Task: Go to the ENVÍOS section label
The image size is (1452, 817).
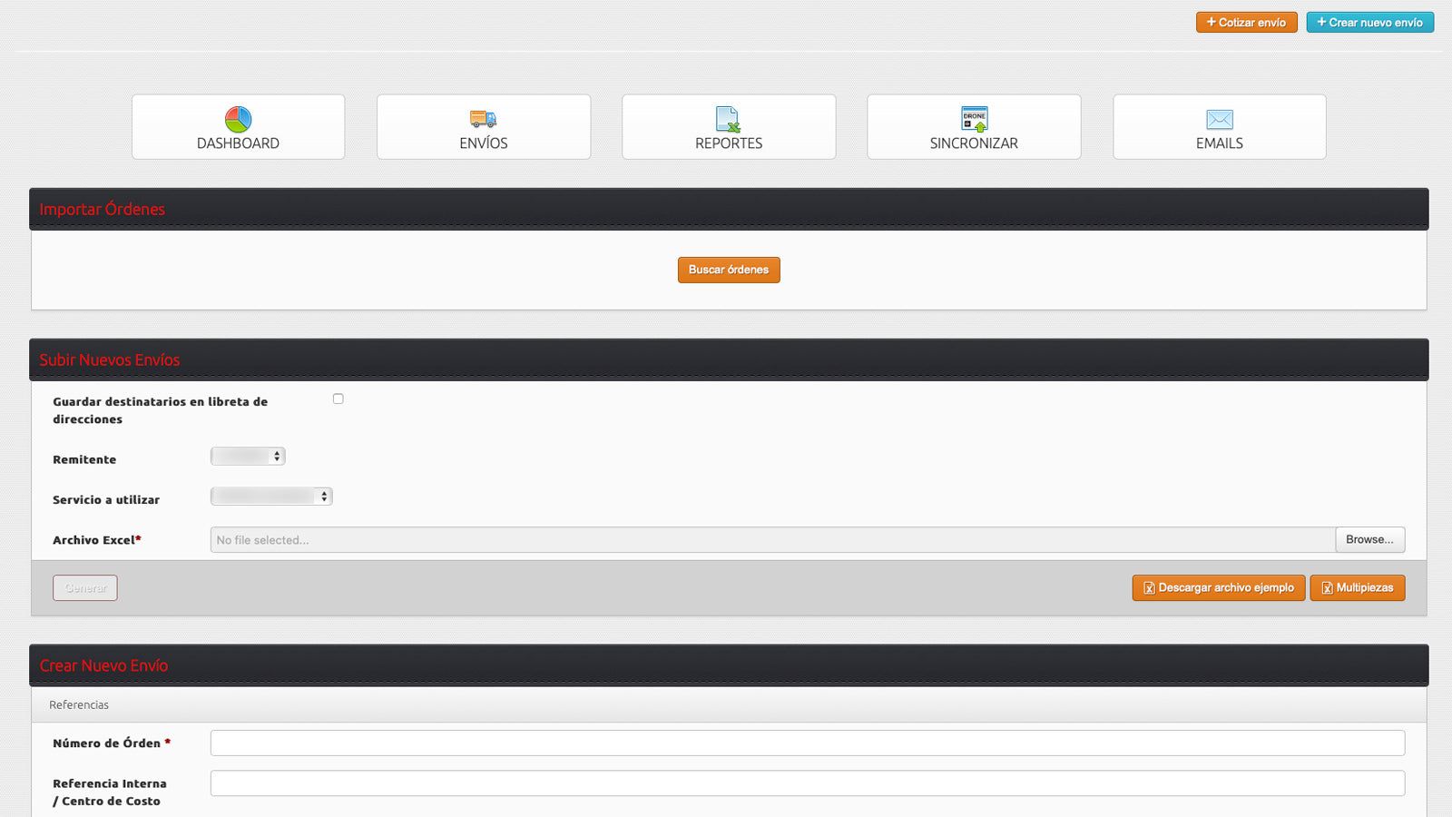Action: click(x=484, y=143)
